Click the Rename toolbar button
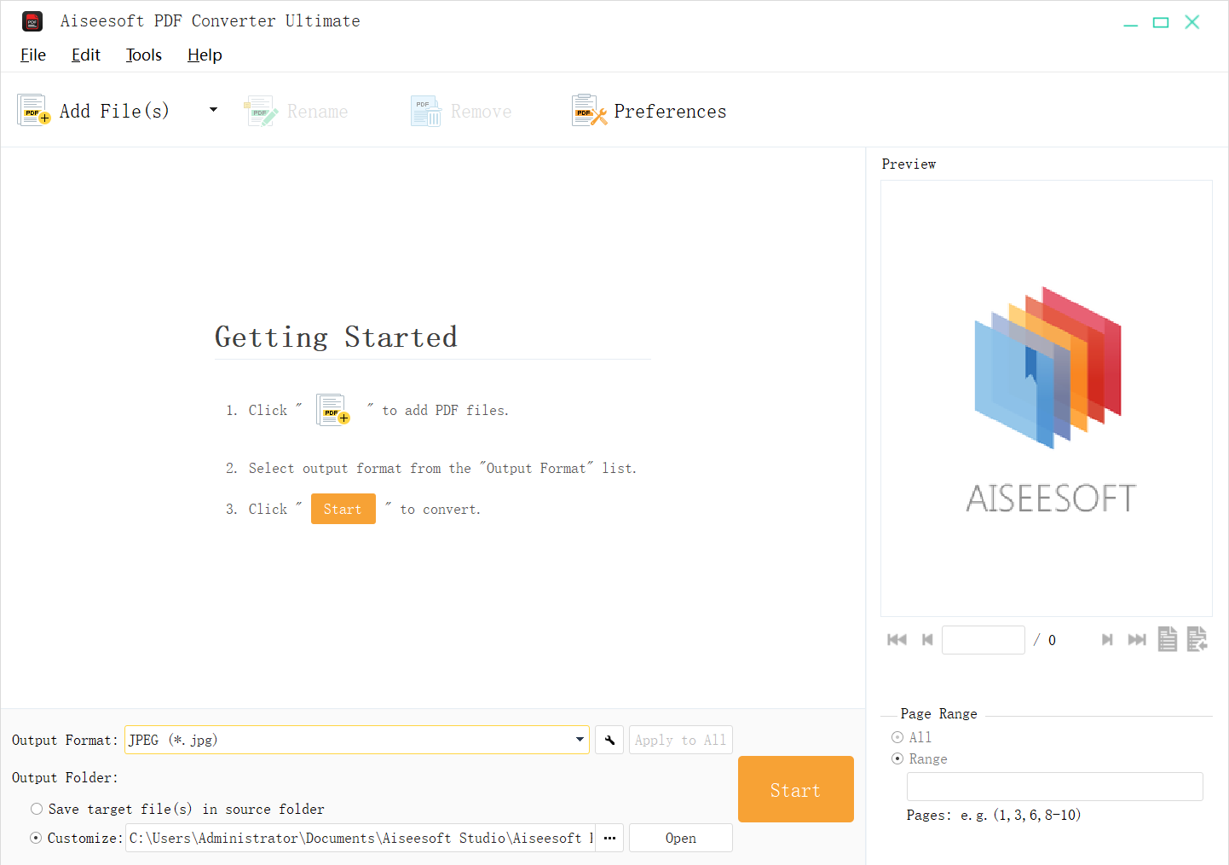This screenshot has width=1229, height=865. (x=297, y=111)
